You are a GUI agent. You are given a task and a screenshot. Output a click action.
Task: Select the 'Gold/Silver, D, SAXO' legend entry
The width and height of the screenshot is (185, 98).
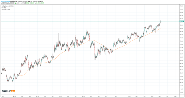[x=8, y=6]
